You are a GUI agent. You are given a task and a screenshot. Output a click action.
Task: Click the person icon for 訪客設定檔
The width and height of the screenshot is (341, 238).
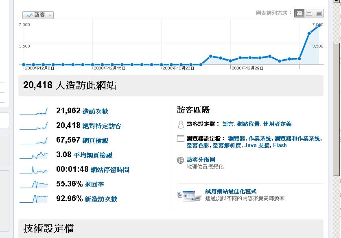pyautogui.click(x=181, y=124)
